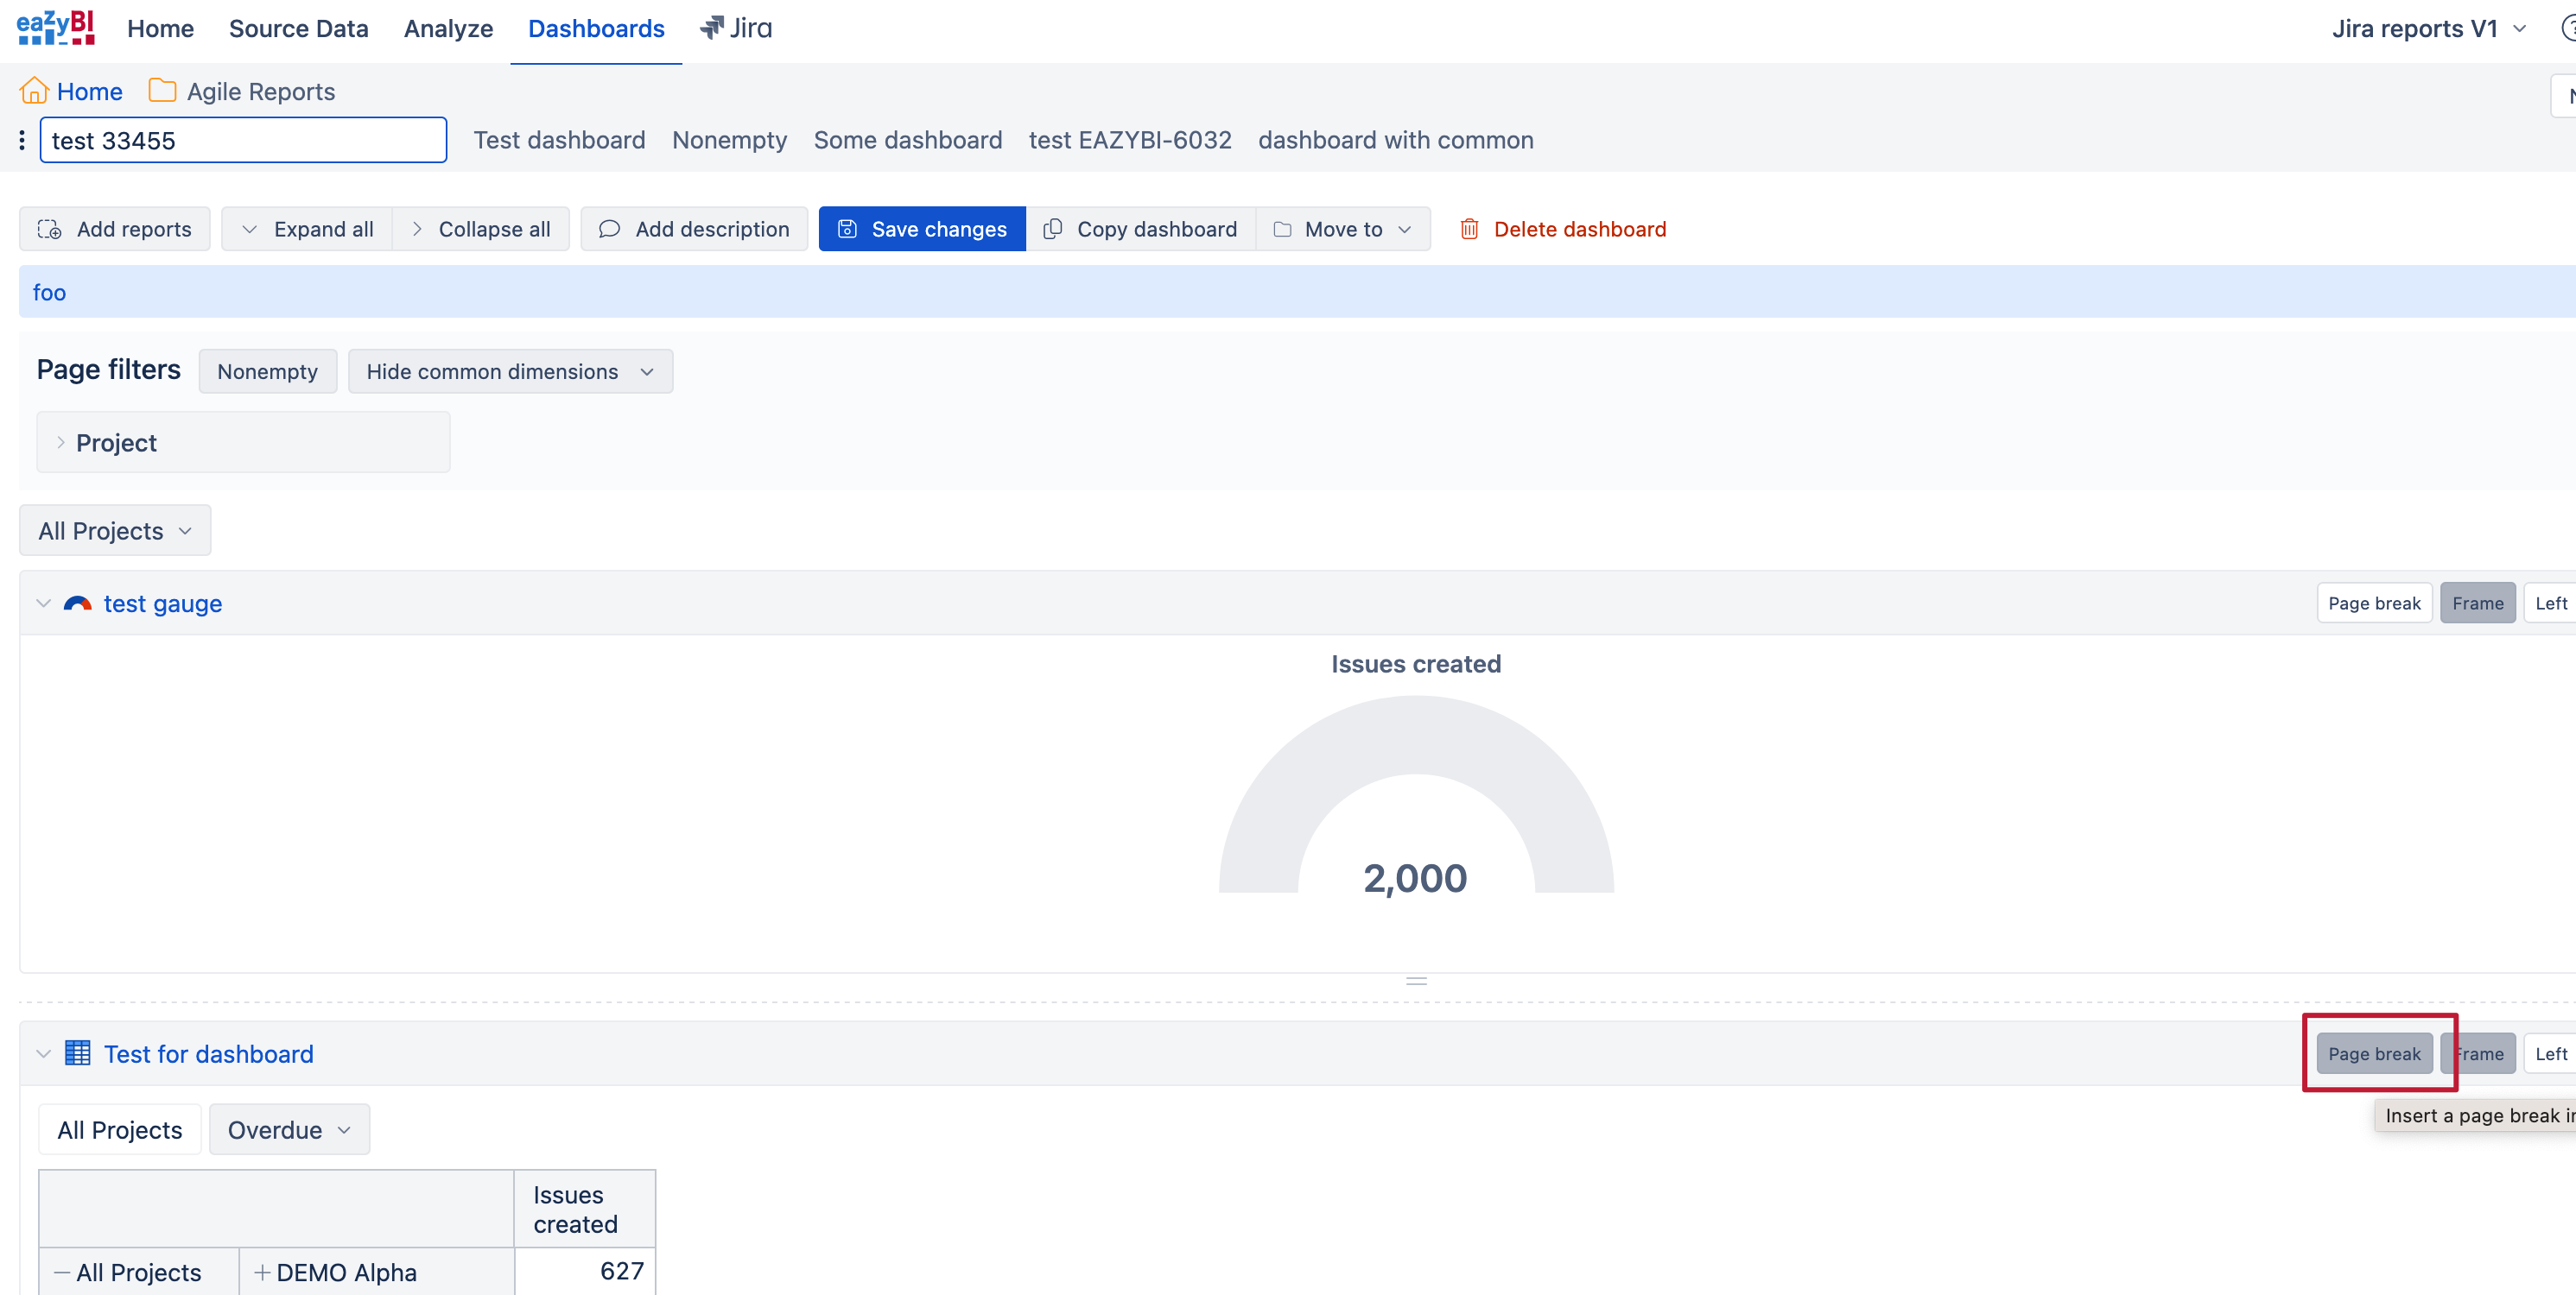
Task: Click Expand all button
Action: coord(307,229)
